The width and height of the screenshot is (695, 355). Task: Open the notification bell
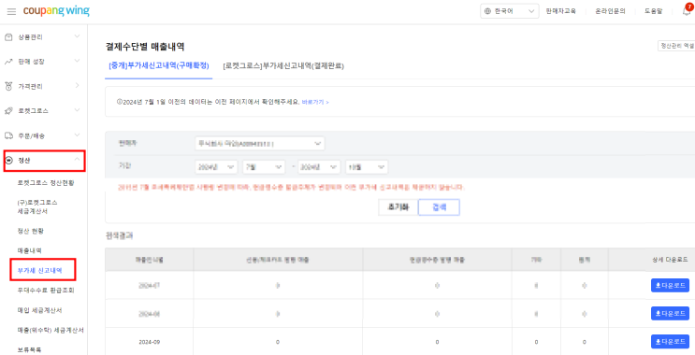click(687, 11)
